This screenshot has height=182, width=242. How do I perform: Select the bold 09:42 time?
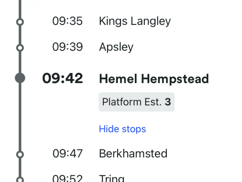pyautogui.click(x=63, y=79)
